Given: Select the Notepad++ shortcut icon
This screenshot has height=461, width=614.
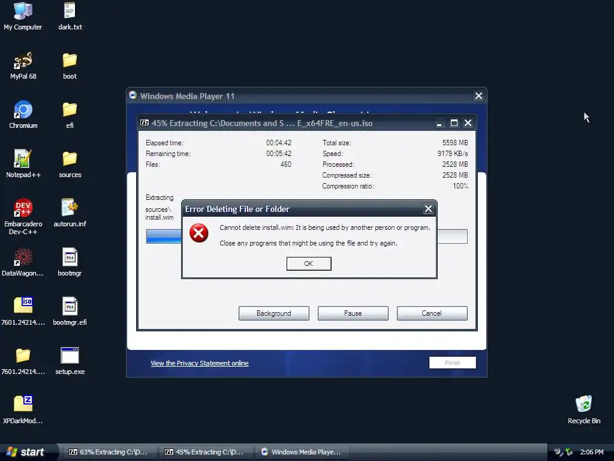Looking at the screenshot, I should (x=23, y=164).
